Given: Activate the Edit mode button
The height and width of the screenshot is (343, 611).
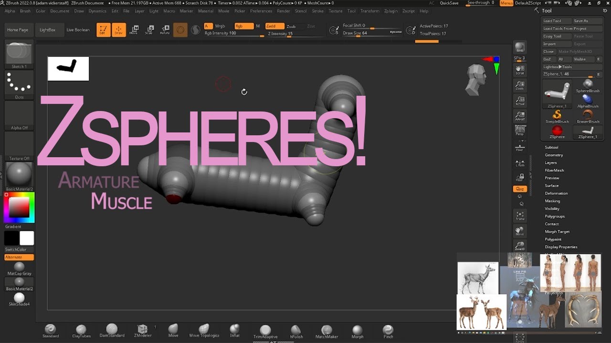Looking at the screenshot, I should (x=104, y=30).
